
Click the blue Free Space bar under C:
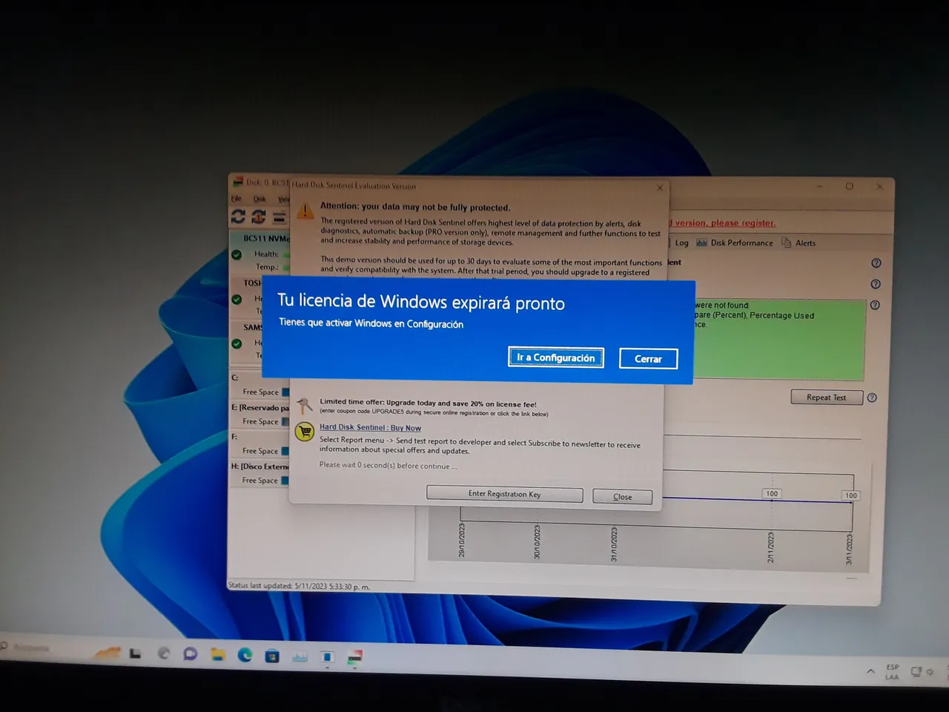click(x=285, y=392)
